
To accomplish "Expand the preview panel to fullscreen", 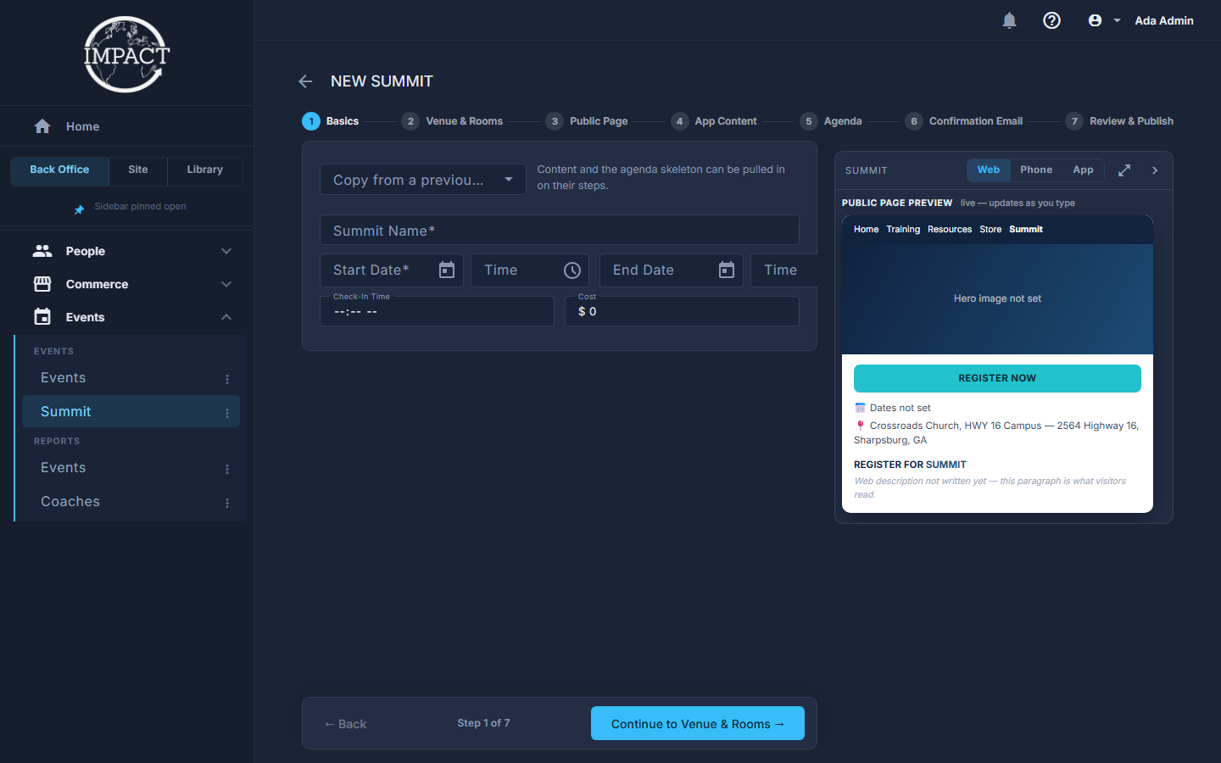I will pos(1124,170).
